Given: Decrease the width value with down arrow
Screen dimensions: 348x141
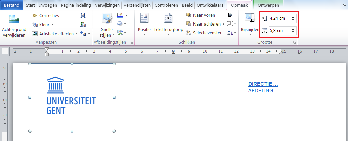Looking at the screenshot, I should tap(293, 32).
